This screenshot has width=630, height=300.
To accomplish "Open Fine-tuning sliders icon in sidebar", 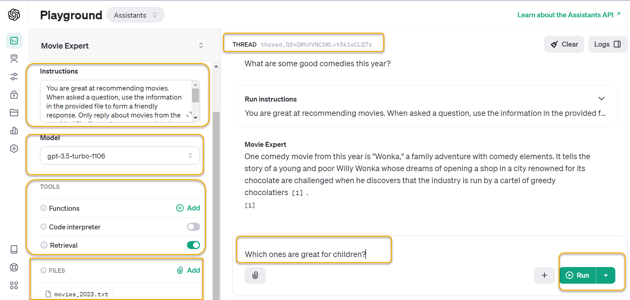I will pyautogui.click(x=14, y=77).
